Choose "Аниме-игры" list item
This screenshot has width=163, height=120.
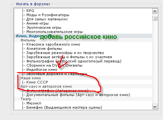(83, 23)
